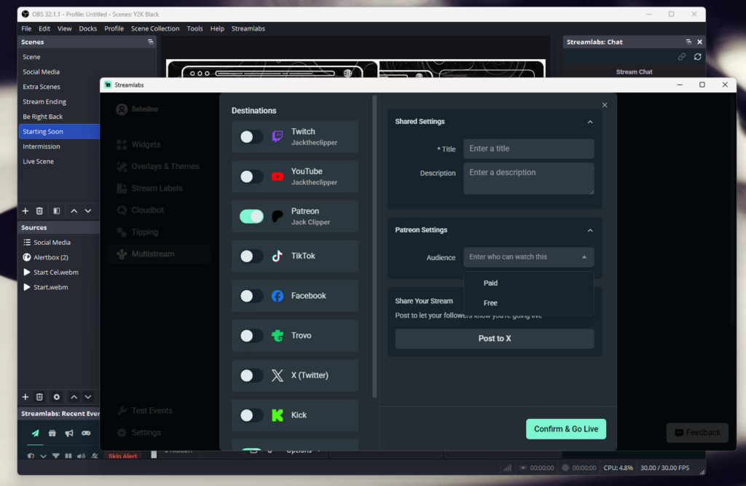Image resolution: width=746 pixels, height=486 pixels.
Task: Disable the Patreon destination toggle
Action: pos(251,216)
